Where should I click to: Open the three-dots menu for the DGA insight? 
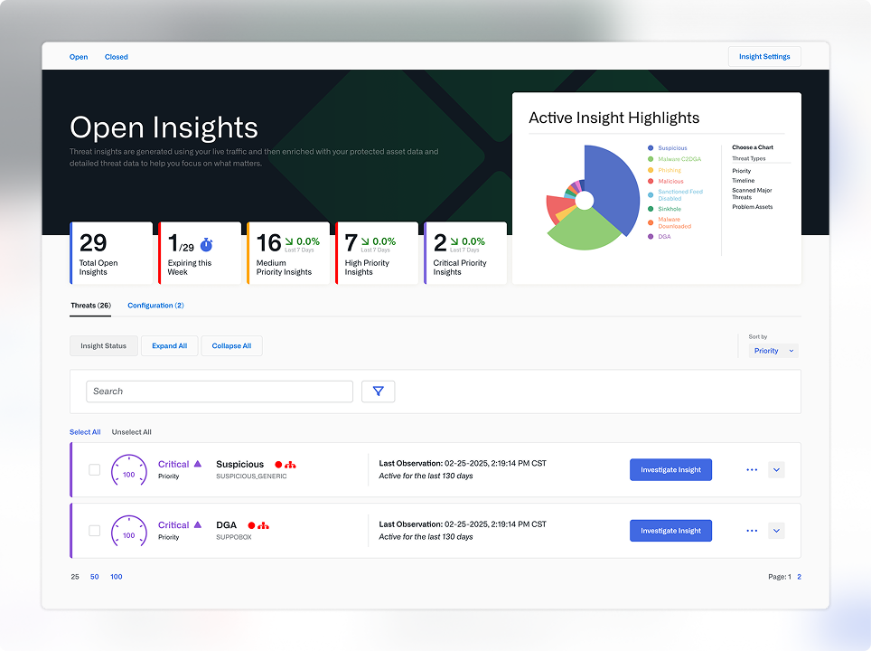click(752, 531)
